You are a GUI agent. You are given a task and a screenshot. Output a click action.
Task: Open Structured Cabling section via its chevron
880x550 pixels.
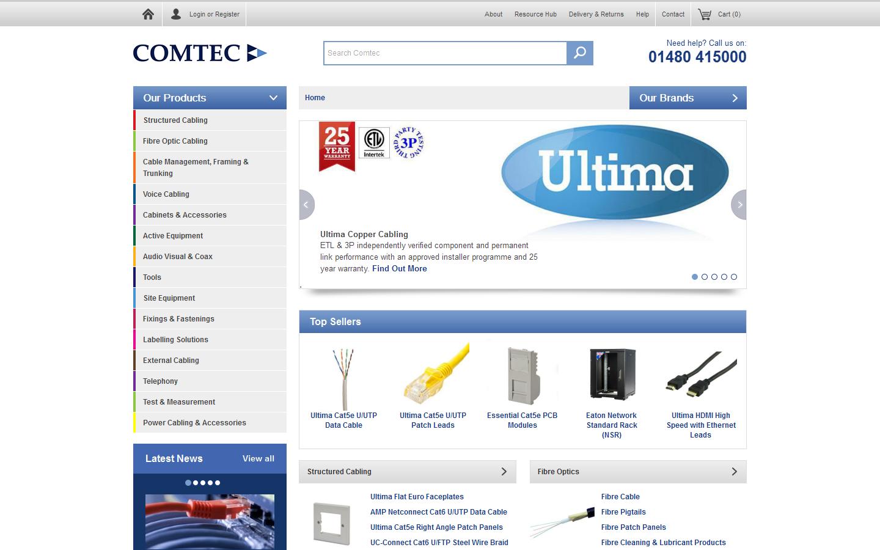[x=504, y=471]
